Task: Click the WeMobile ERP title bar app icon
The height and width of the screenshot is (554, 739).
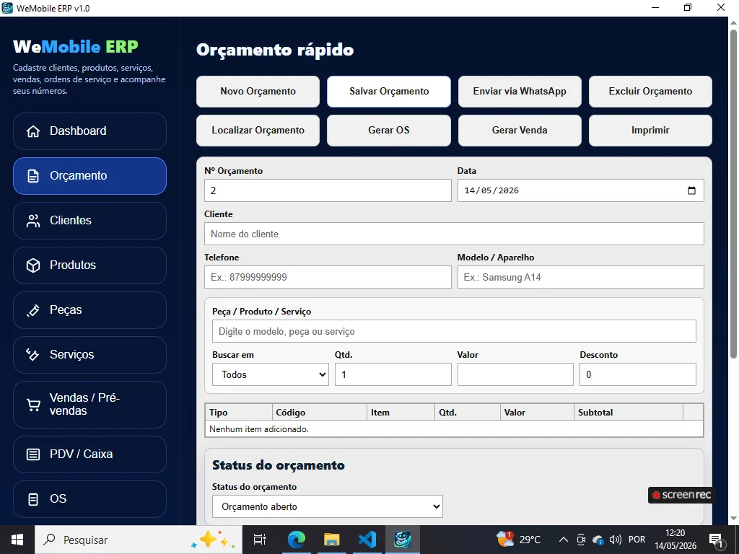Action: click(x=7, y=8)
